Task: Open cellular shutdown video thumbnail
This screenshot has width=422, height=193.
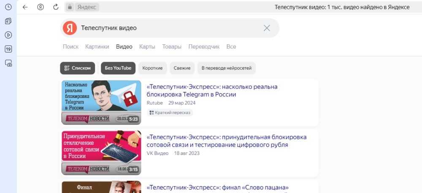Action: (x=101, y=153)
